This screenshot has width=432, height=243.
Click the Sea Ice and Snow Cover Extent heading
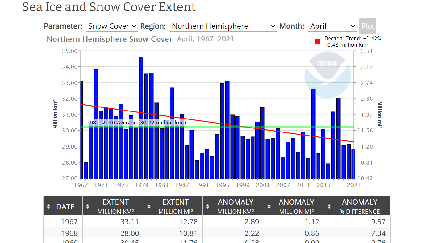[x=109, y=7]
